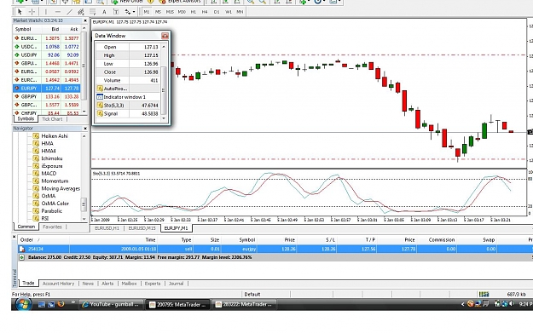Activate the crosshair tool
Screen dimensions: 533x333
point(32,12)
